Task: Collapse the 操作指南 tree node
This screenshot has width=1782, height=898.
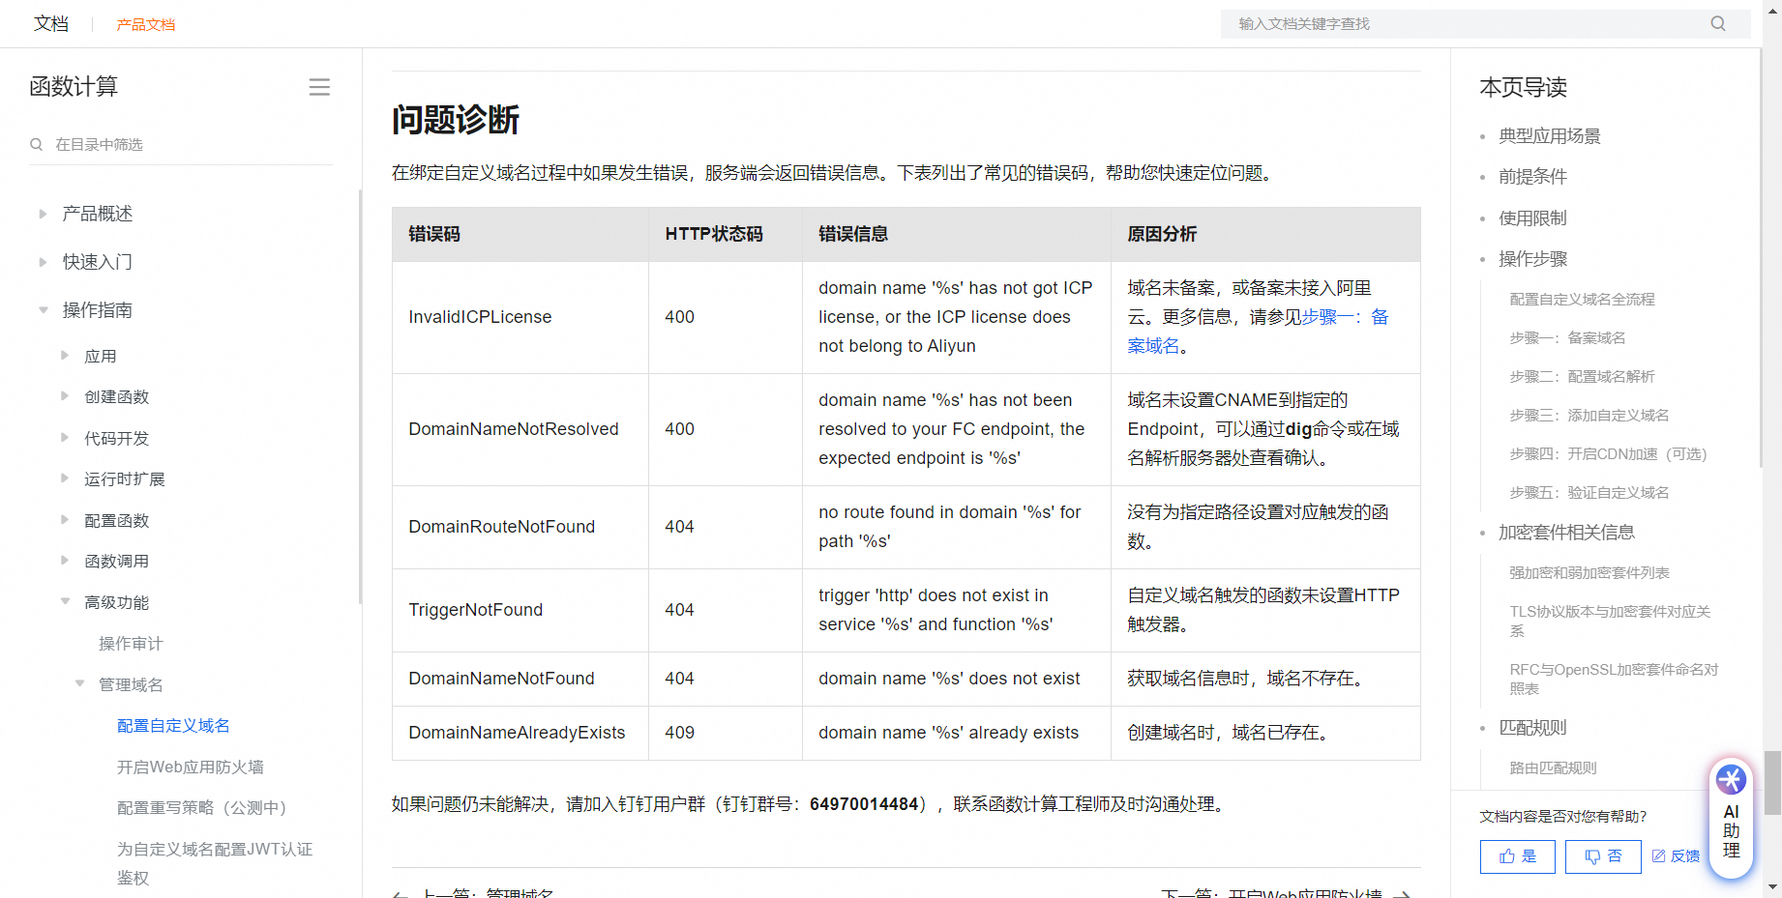Action: pos(43,310)
